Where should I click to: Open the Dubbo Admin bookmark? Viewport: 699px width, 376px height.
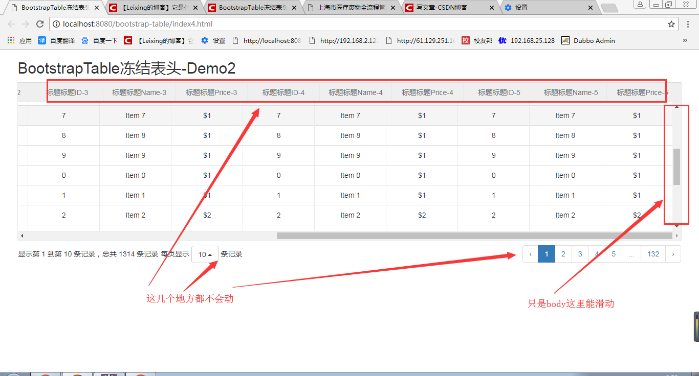coord(588,40)
